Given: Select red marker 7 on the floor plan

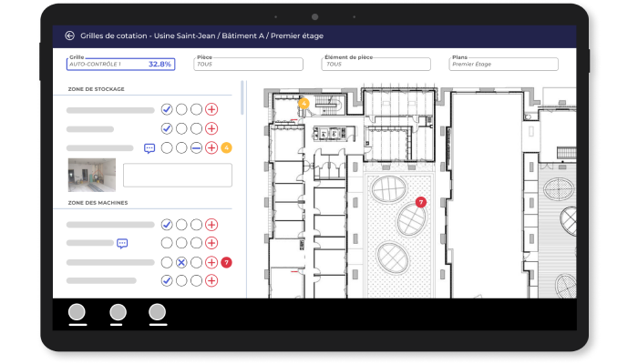Looking at the screenshot, I should click(x=421, y=202).
